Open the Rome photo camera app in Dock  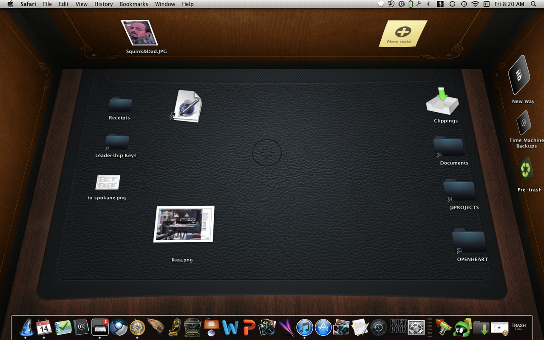pyautogui.click(x=341, y=328)
